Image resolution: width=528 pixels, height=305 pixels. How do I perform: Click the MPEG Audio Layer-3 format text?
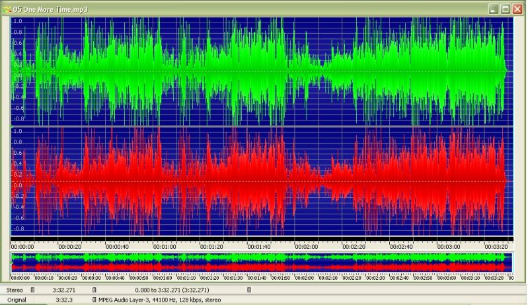[160, 300]
